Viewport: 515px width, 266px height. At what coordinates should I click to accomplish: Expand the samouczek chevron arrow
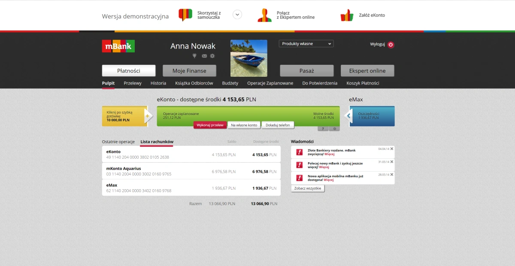point(237,15)
